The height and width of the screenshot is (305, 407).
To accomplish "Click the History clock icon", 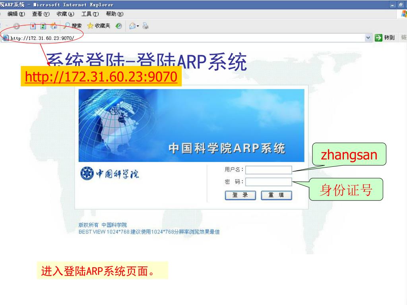I will coord(118,26).
